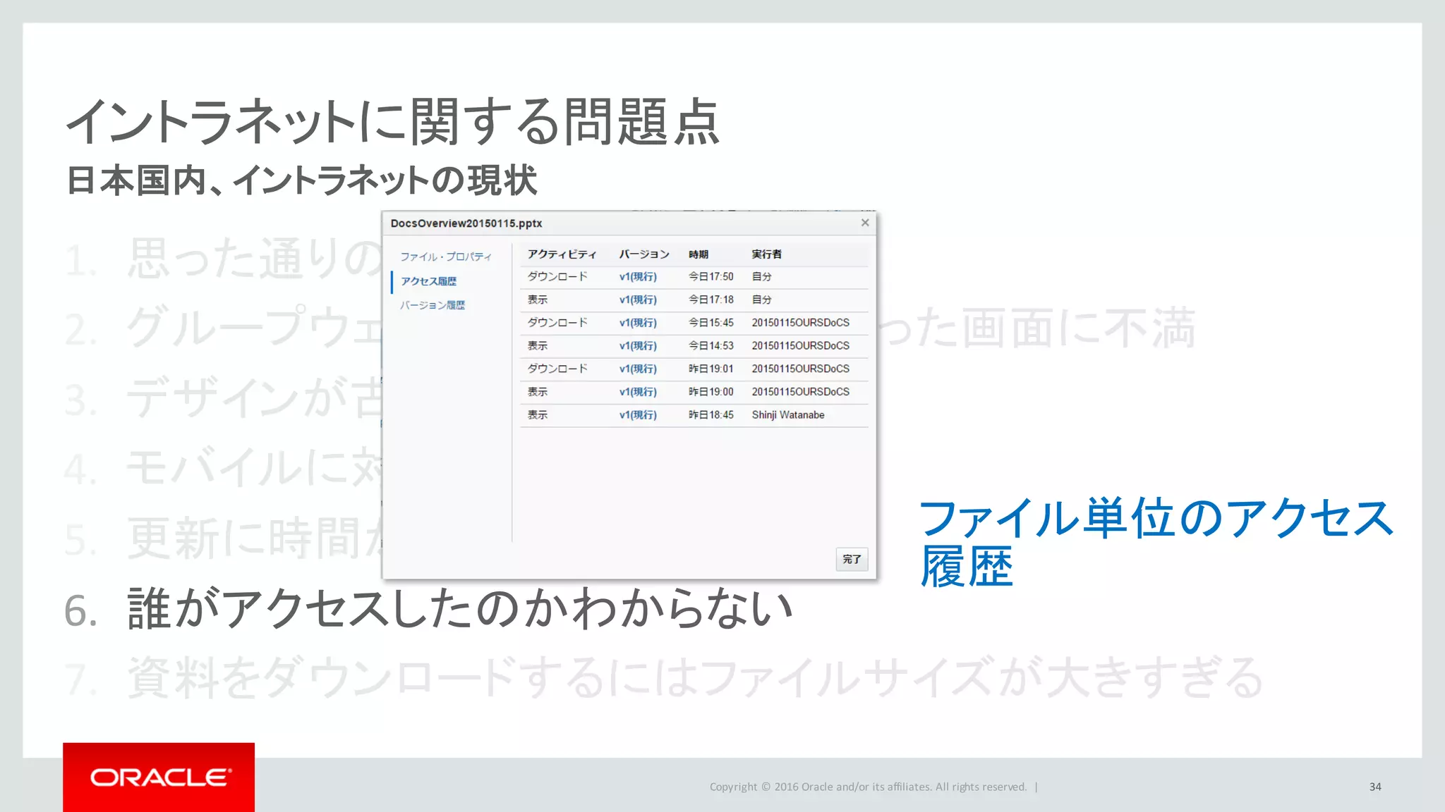Select the アクセス履歴 tab

428,281
